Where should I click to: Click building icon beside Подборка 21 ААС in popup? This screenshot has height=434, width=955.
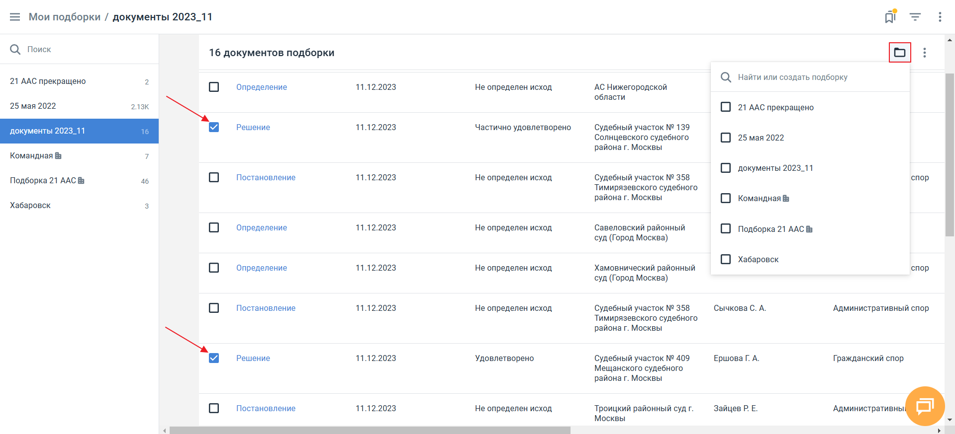pos(809,229)
